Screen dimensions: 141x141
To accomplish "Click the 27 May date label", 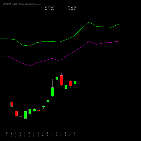I will pyautogui.click(x=7, y=134).
